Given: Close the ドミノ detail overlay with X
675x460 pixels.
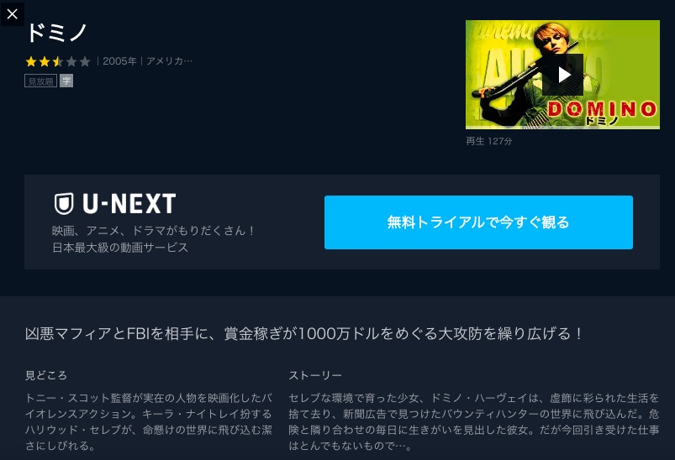Looking at the screenshot, I should 12,13.
